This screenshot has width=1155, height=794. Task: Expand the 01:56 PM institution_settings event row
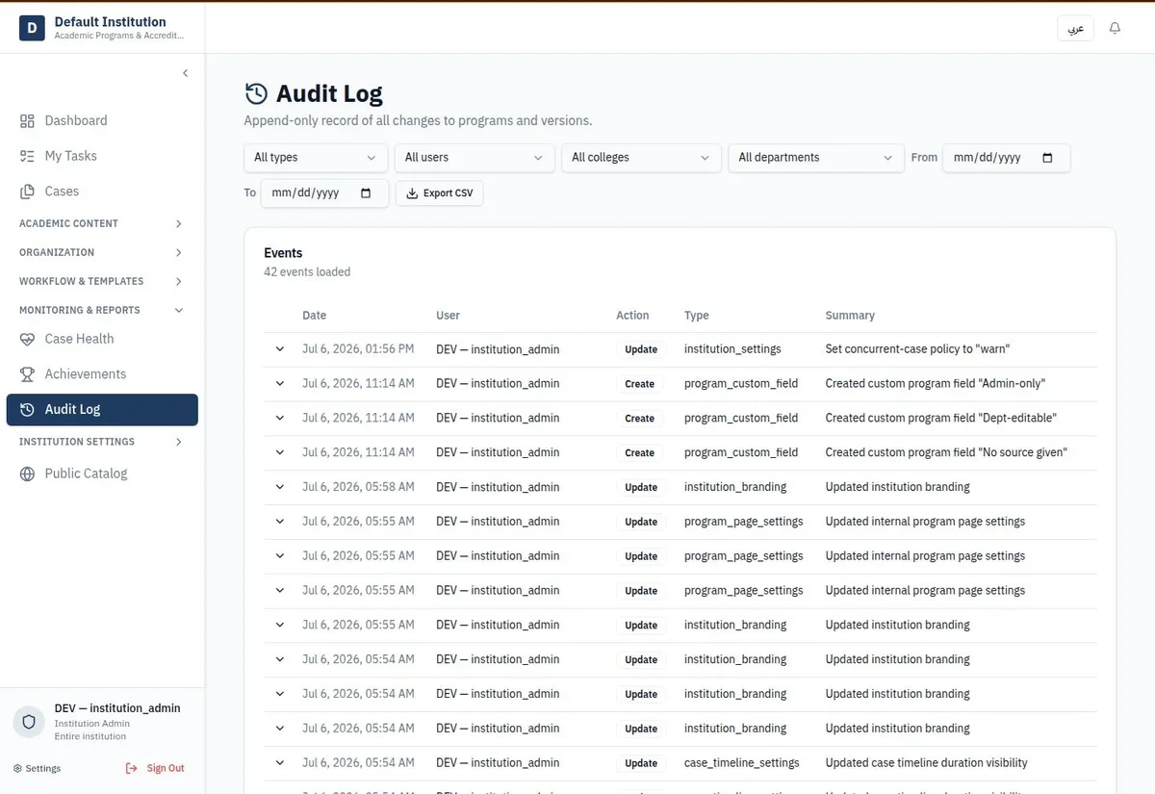coord(280,349)
